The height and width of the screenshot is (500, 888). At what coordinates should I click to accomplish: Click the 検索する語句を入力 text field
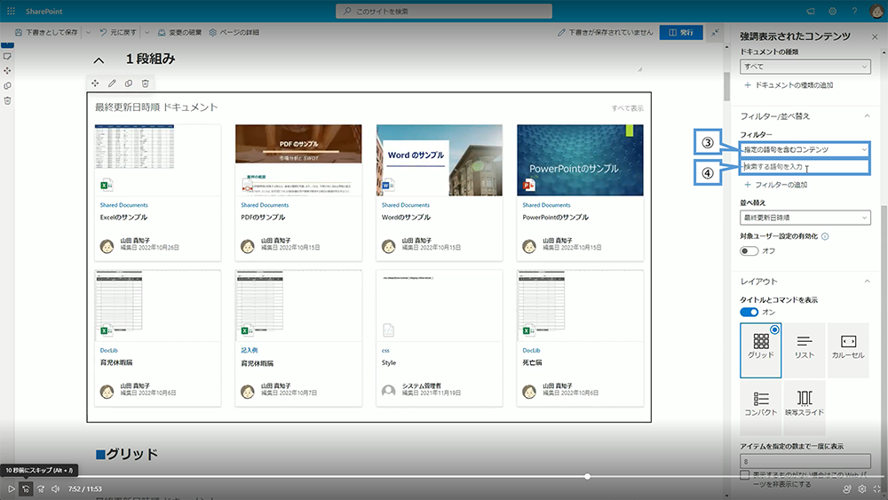click(805, 166)
